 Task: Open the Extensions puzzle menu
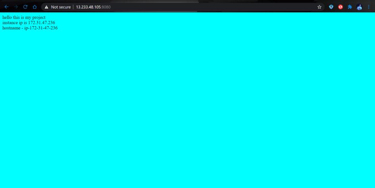pyautogui.click(x=350, y=7)
